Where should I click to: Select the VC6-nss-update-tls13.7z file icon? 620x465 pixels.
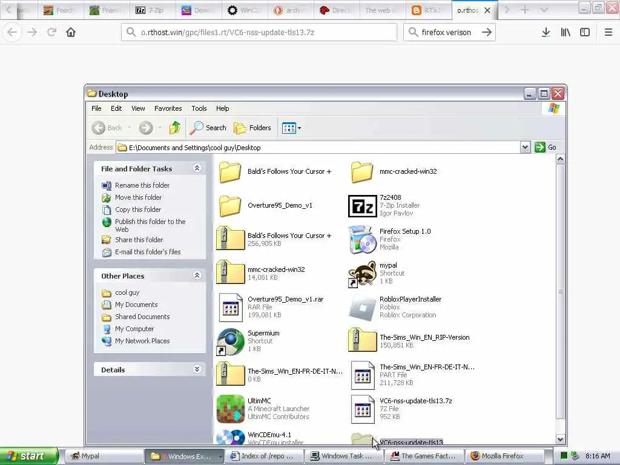pos(363,409)
